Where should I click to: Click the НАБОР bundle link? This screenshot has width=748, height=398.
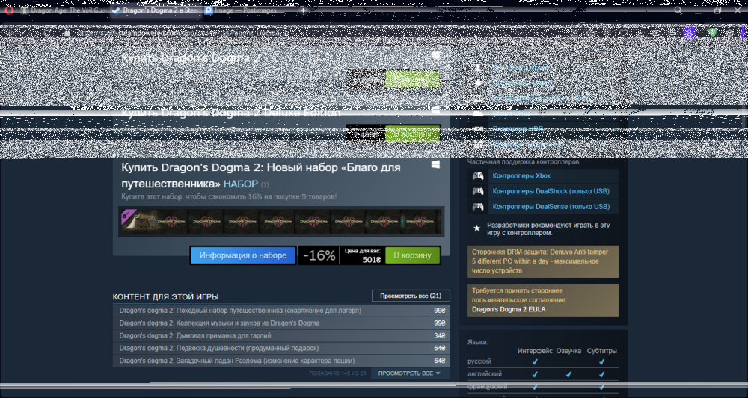[241, 184]
